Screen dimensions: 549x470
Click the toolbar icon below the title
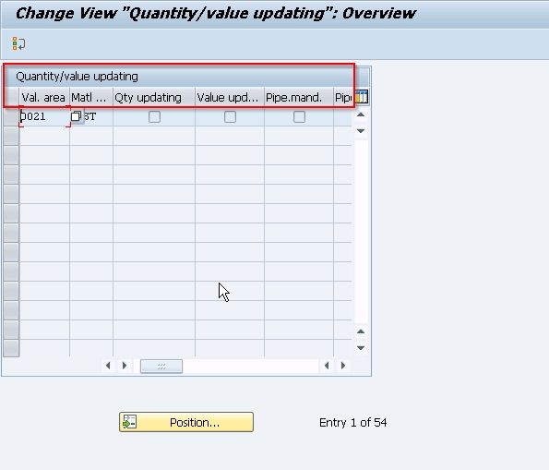click(18, 44)
